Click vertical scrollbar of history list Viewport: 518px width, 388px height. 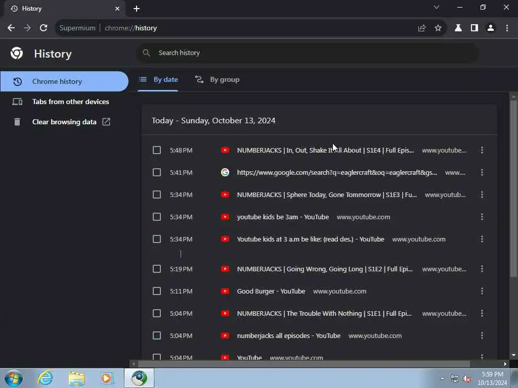tap(513, 188)
